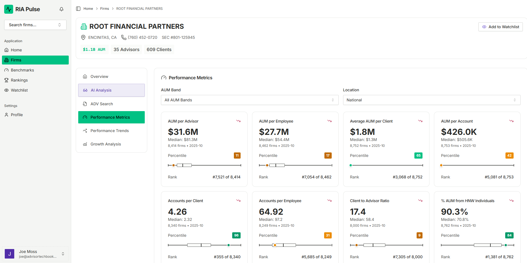The image size is (527, 263).
Task: Open Watchlist page from sidebar
Action: pyautogui.click(x=35, y=90)
